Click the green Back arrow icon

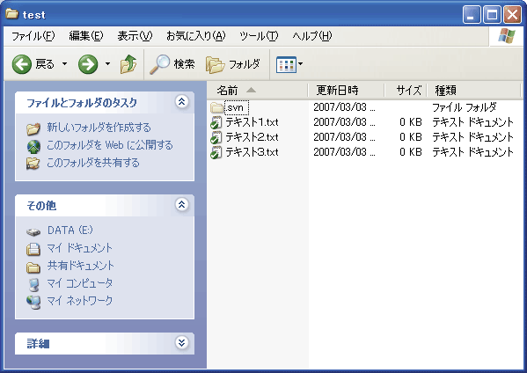click(x=22, y=64)
